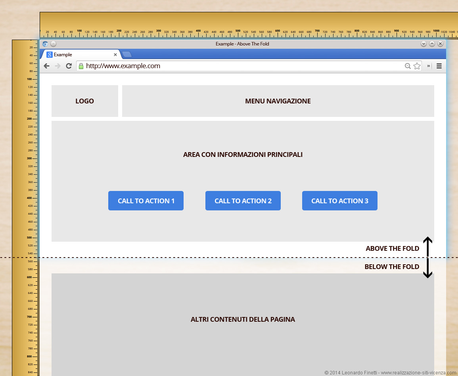Viewport: 458px width, 376px height.
Task: Click the zoom magnifier in address bar
Action: pos(408,66)
